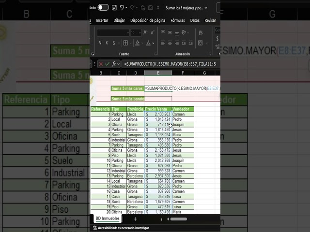
Task: Click the Font Color A icon
Action: tap(148, 43)
